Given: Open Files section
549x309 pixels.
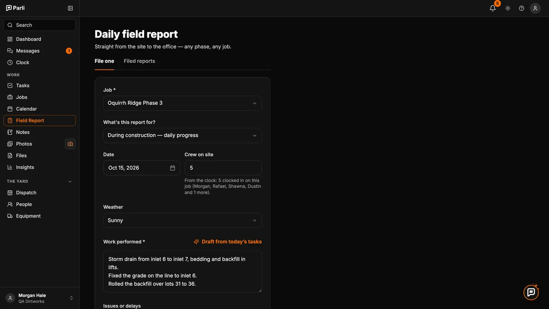Looking at the screenshot, I should [39, 156].
